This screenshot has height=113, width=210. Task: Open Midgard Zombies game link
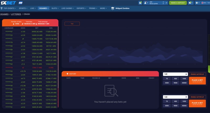pos(122,8)
